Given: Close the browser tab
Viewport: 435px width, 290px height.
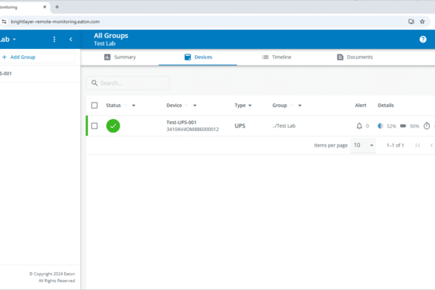Looking at the screenshot, I should (45, 7).
